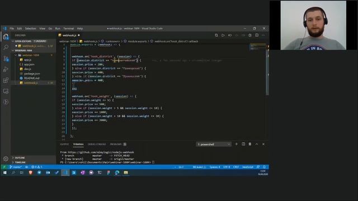Close the terminal panel
Screen dimensions: 358x201
263,144
